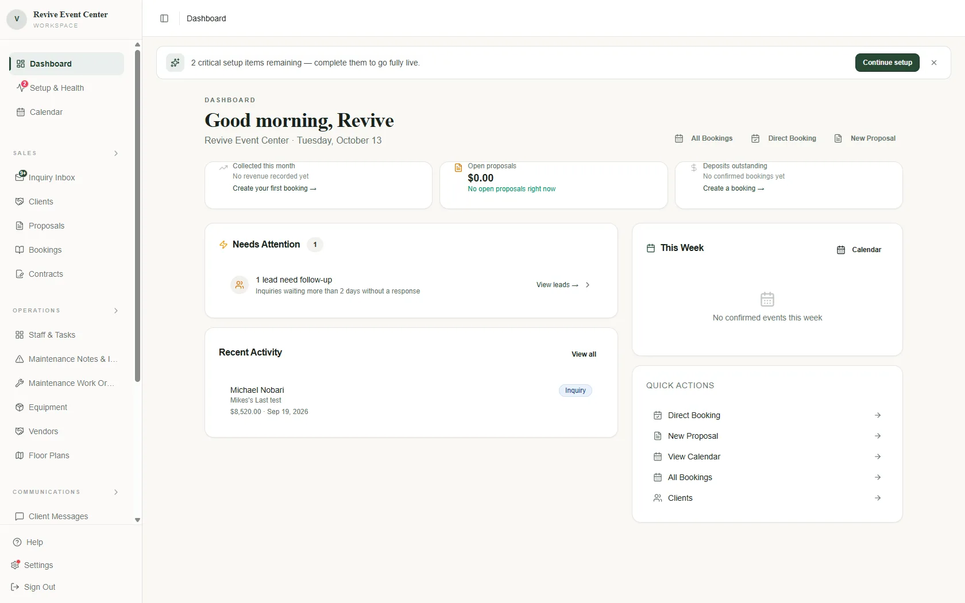The height and width of the screenshot is (603, 965).
Task: Click the Maintenance Notes warning icon
Action: tap(20, 359)
